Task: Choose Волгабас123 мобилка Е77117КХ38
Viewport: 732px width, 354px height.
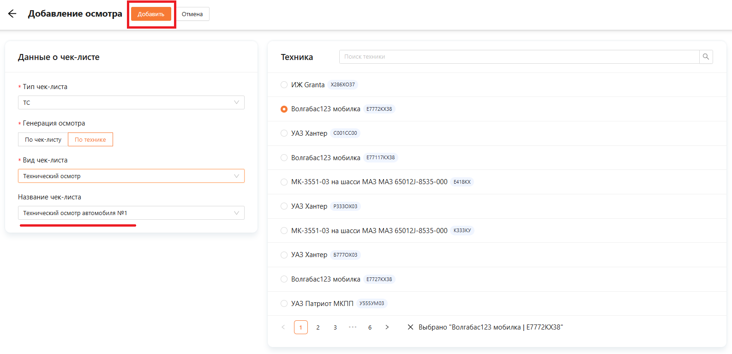Action: point(284,158)
